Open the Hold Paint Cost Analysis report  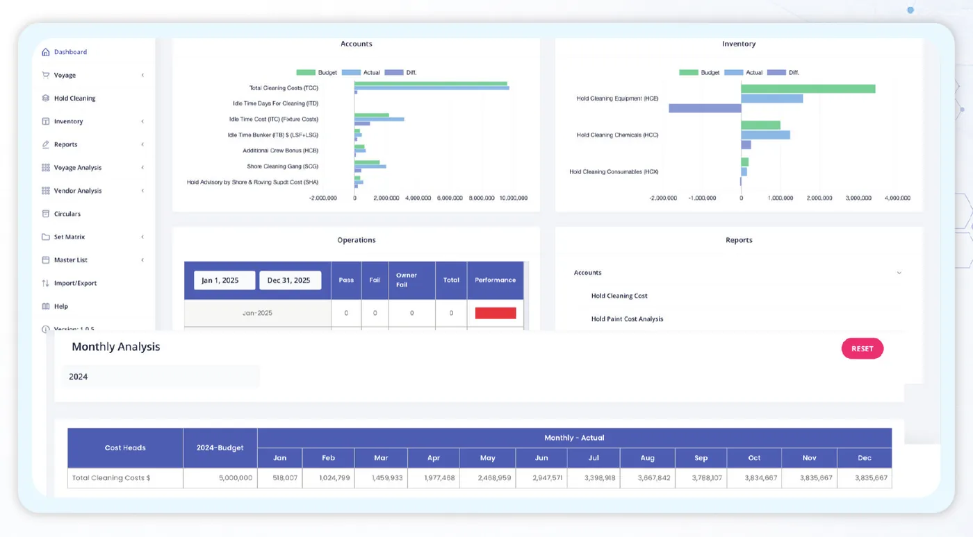click(x=627, y=319)
